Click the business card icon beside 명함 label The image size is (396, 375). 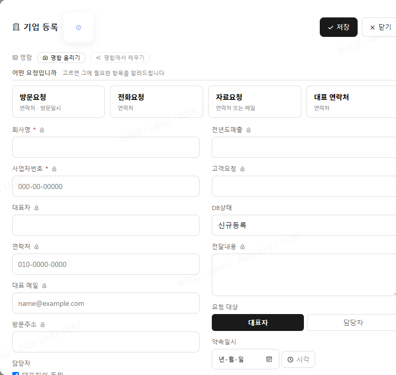coord(15,58)
